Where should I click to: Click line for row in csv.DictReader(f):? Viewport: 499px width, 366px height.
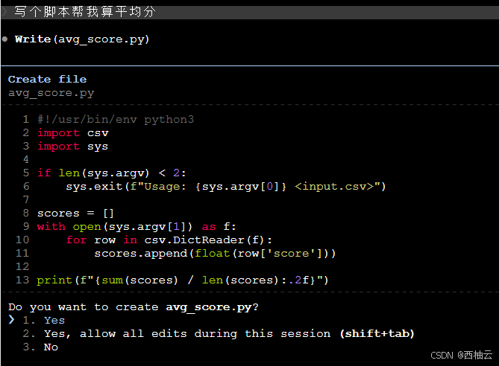[x=169, y=240]
